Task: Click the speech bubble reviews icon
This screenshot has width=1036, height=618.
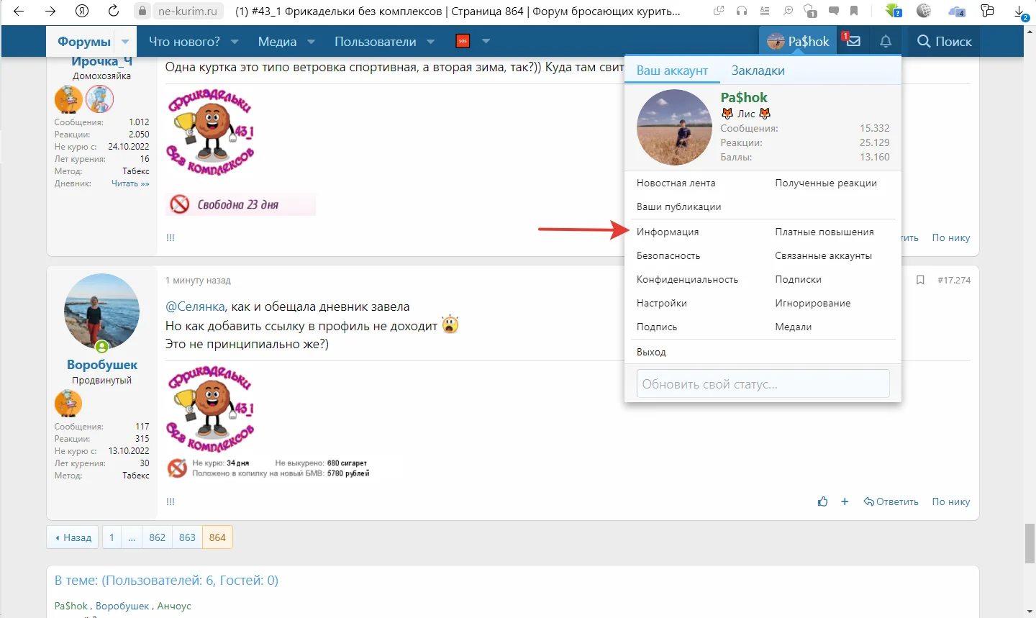Action: click(x=834, y=12)
